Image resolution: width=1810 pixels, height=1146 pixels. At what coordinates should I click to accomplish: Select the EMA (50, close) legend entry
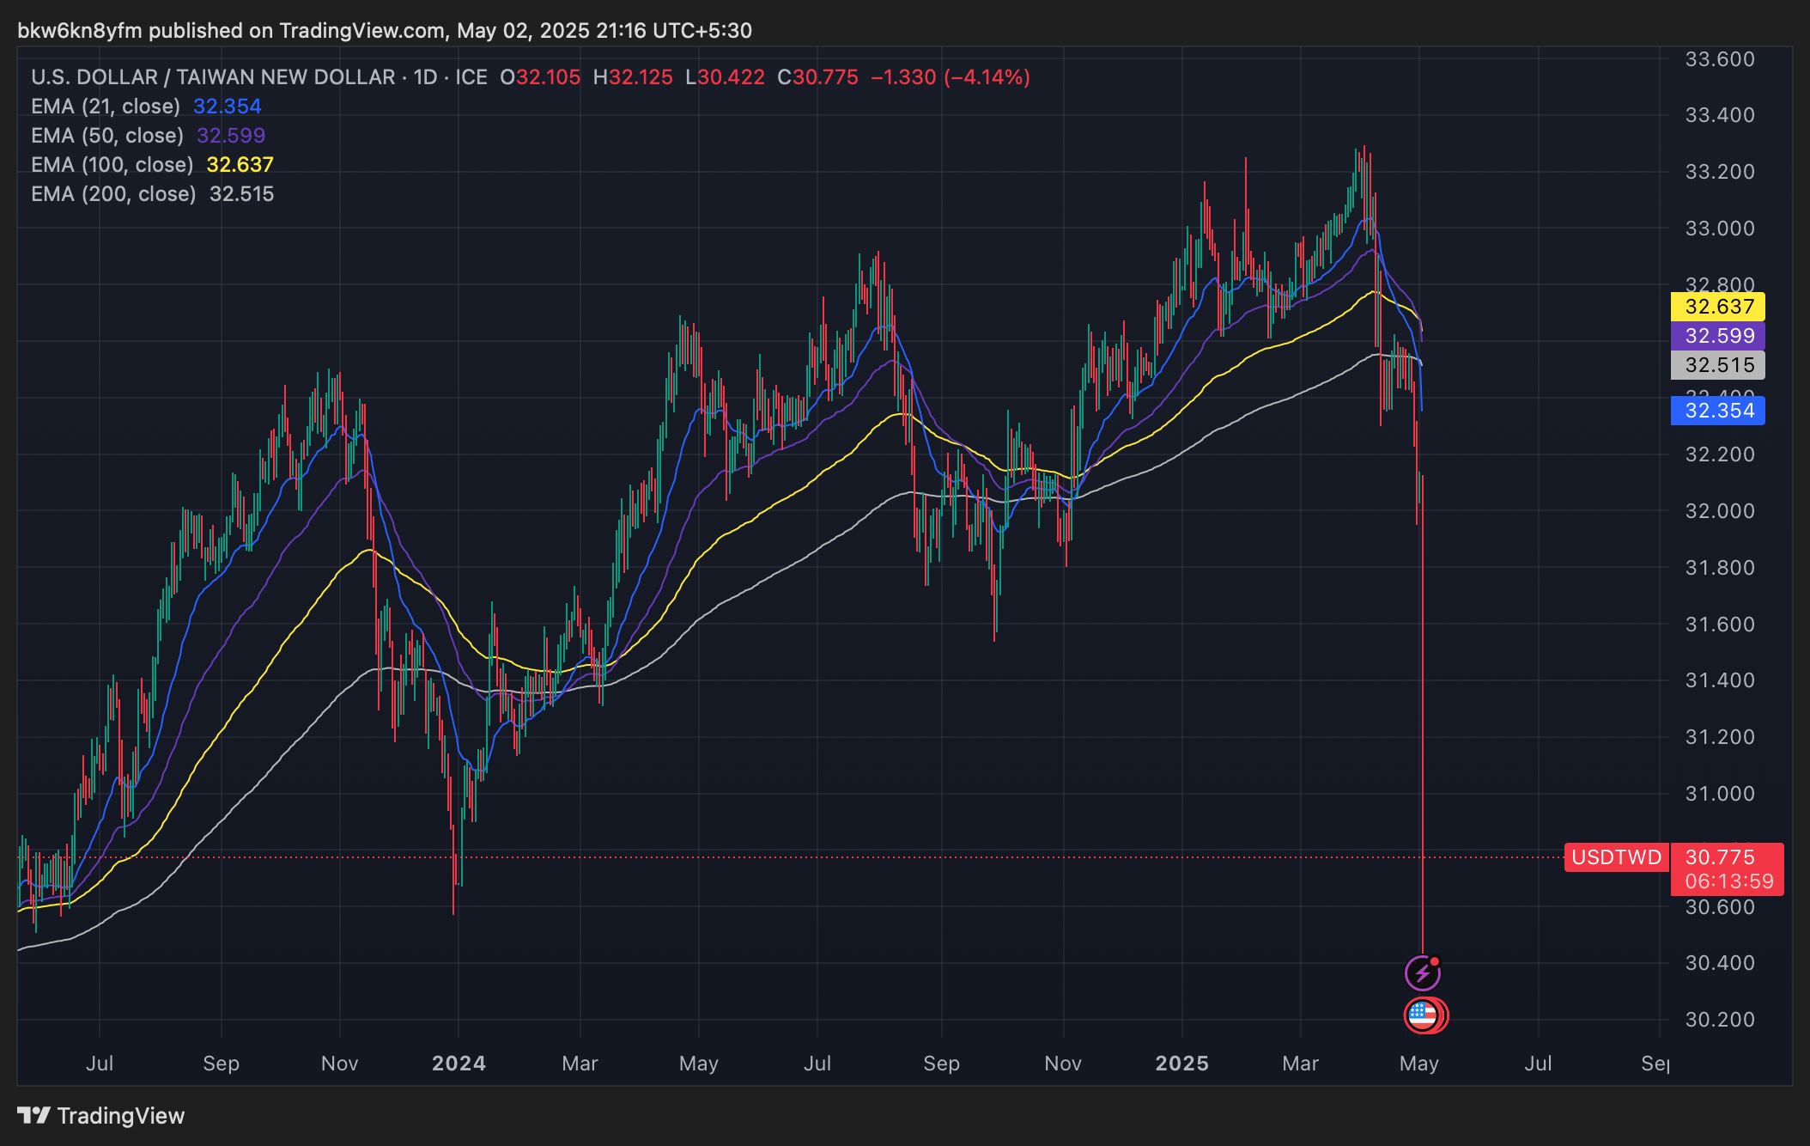point(107,136)
